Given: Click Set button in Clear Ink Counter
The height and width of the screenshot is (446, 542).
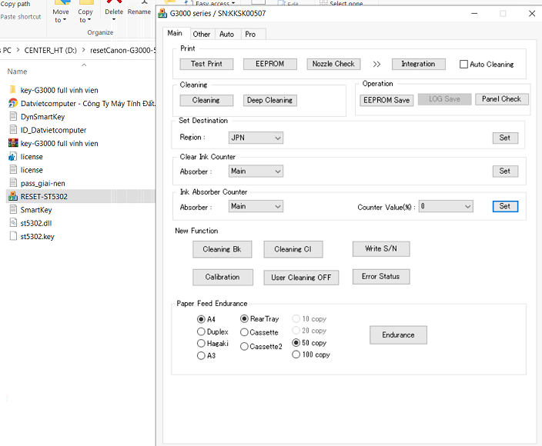Looking at the screenshot, I should point(505,171).
